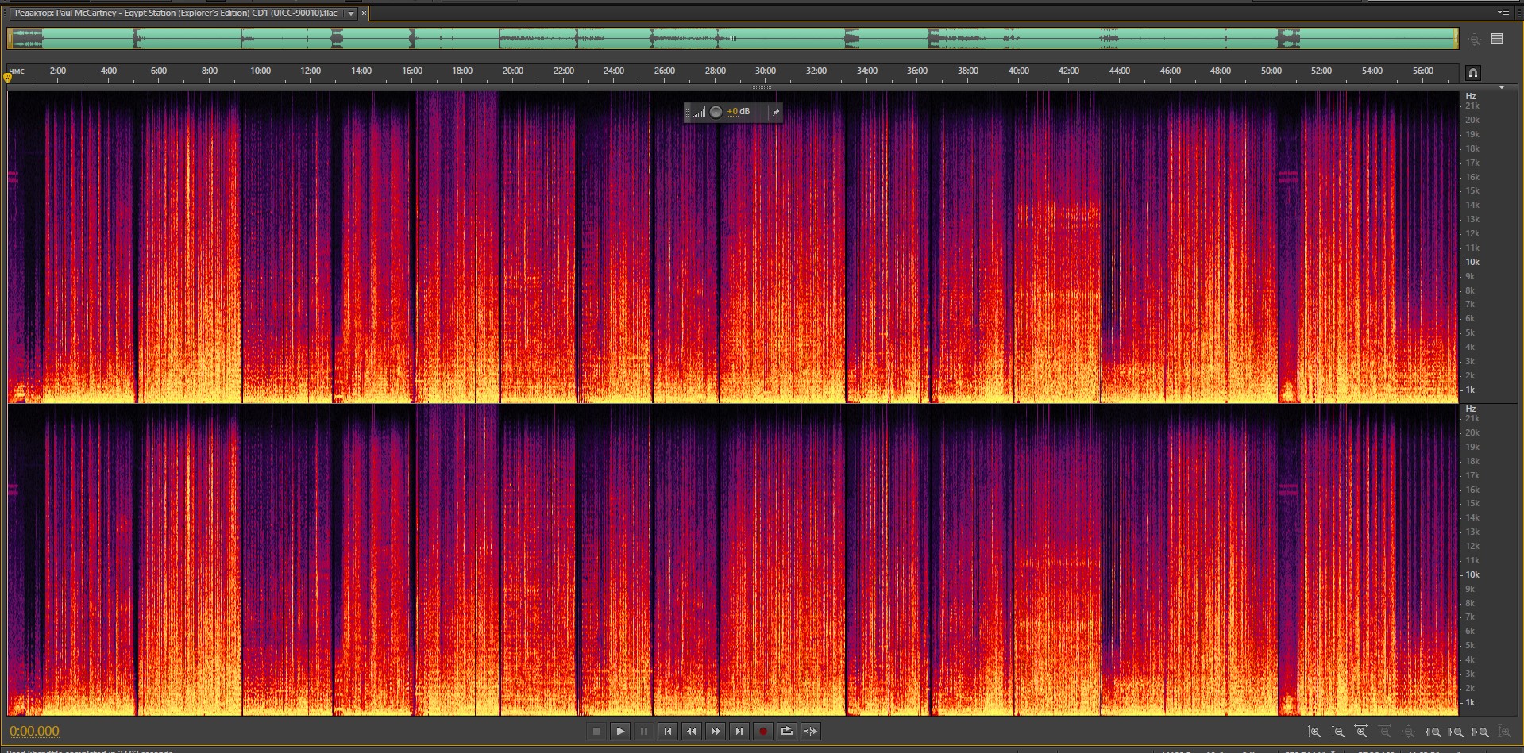The width and height of the screenshot is (1524, 753).
Task: Open the editor file dropdown arrow
Action: pos(350,13)
